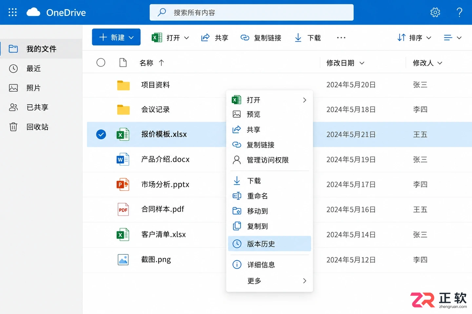Viewport: 472px width, 314px height.
Task: Open the app launcher grid icon
Action: tap(12, 12)
